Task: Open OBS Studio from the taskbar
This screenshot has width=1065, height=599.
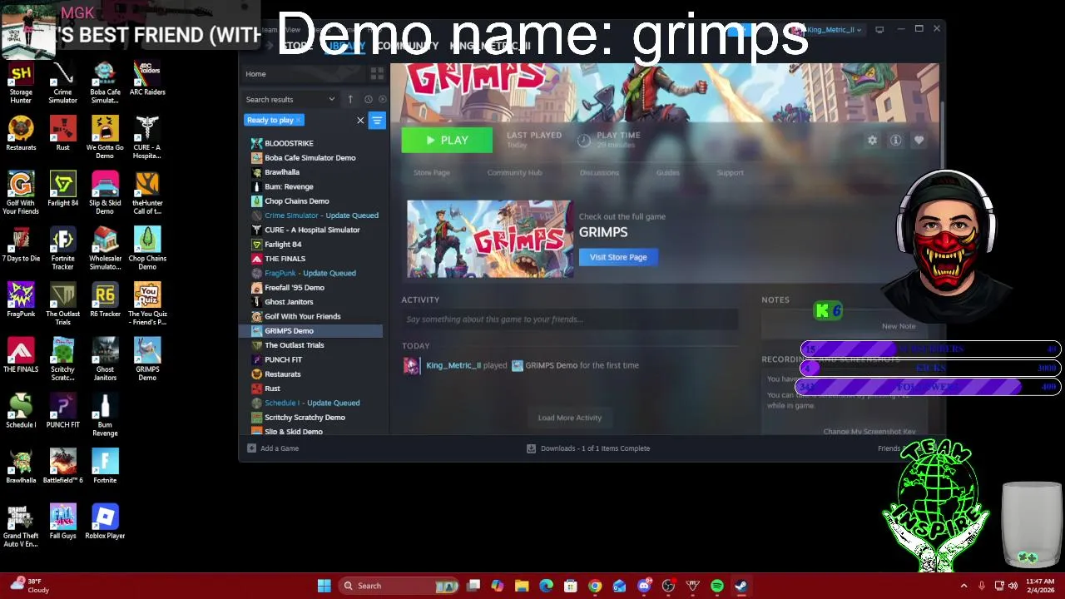Action: pyautogui.click(x=668, y=586)
